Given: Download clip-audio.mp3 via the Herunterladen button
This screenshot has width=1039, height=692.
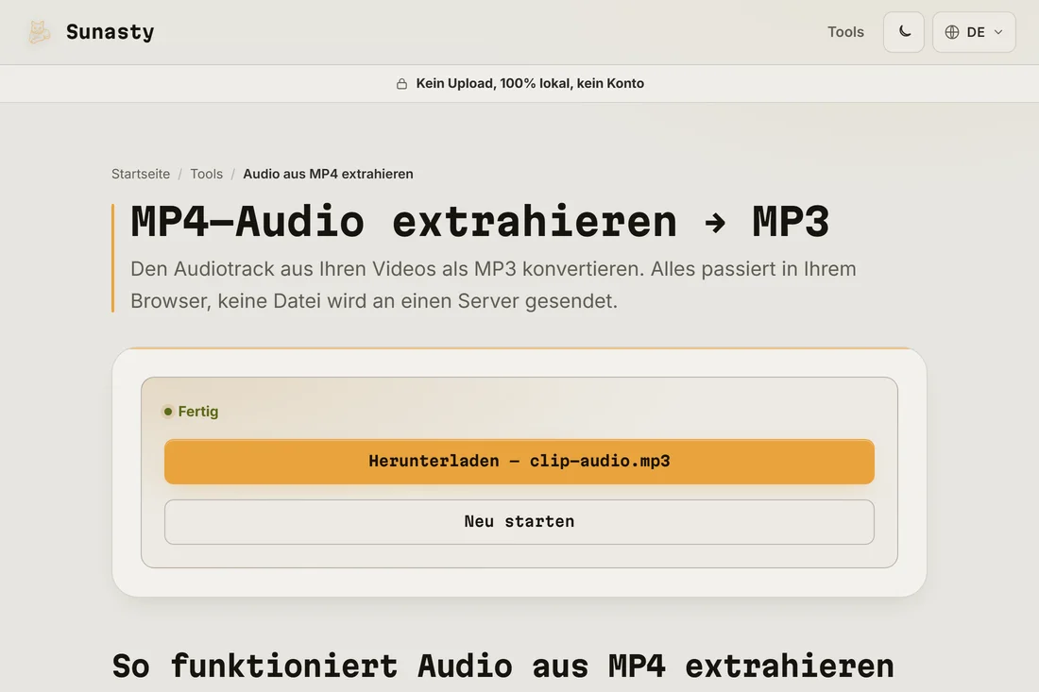Looking at the screenshot, I should click(519, 462).
